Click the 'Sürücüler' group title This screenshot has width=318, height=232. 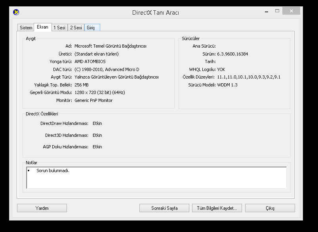pos(190,38)
